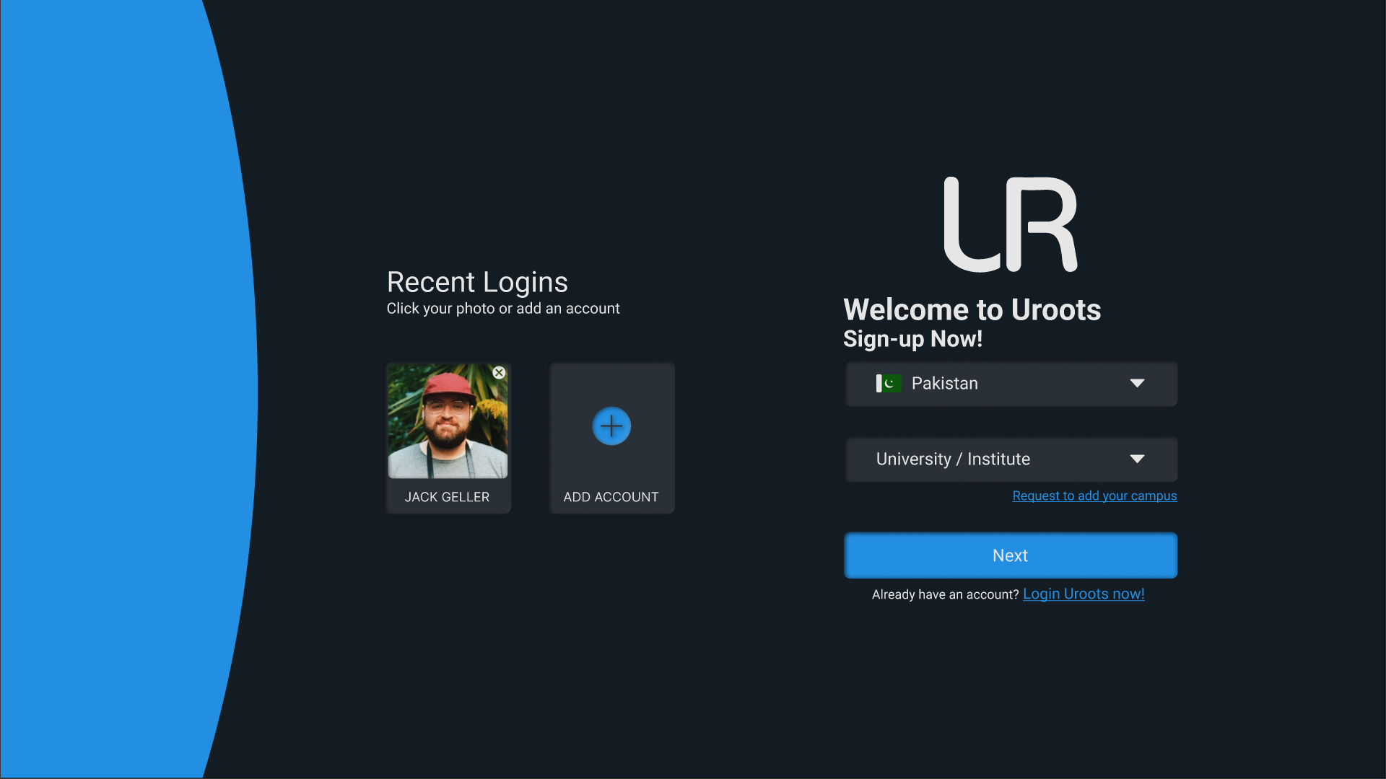Follow the Login Uroots now! link

pyautogui.click(x=1083, y=594)
